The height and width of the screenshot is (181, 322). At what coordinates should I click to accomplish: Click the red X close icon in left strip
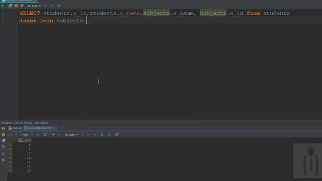[x=4, y=160]
